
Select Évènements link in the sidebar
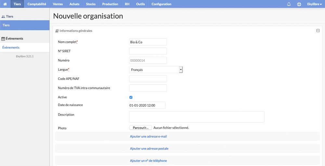25,47
